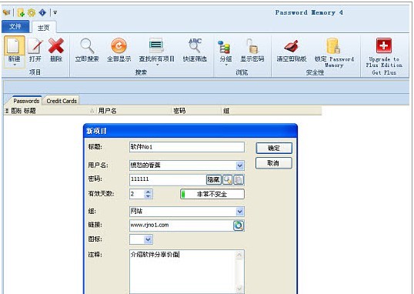Click 分组 group icon
This screenshot has height=294, width=414.
(225, 47)
